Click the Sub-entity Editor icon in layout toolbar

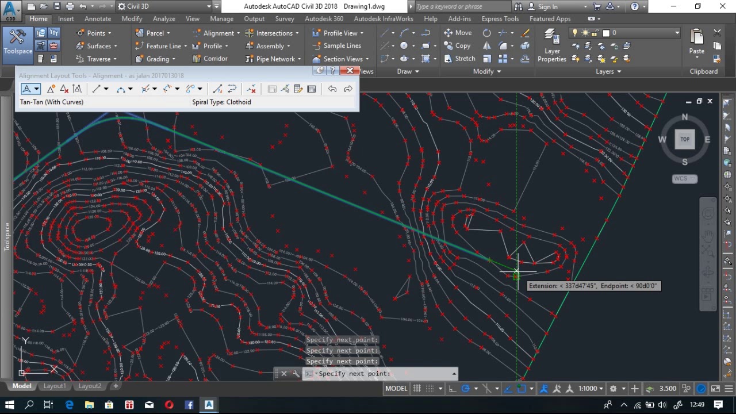tap(298, 89)
